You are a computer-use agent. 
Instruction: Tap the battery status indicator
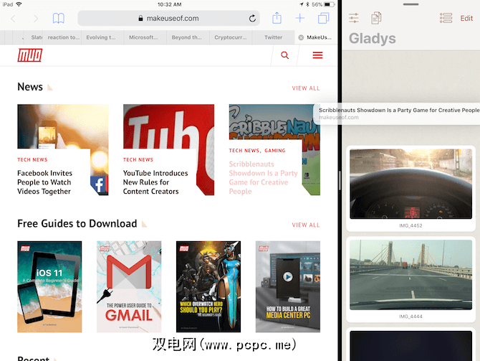[x=328, y=4]
